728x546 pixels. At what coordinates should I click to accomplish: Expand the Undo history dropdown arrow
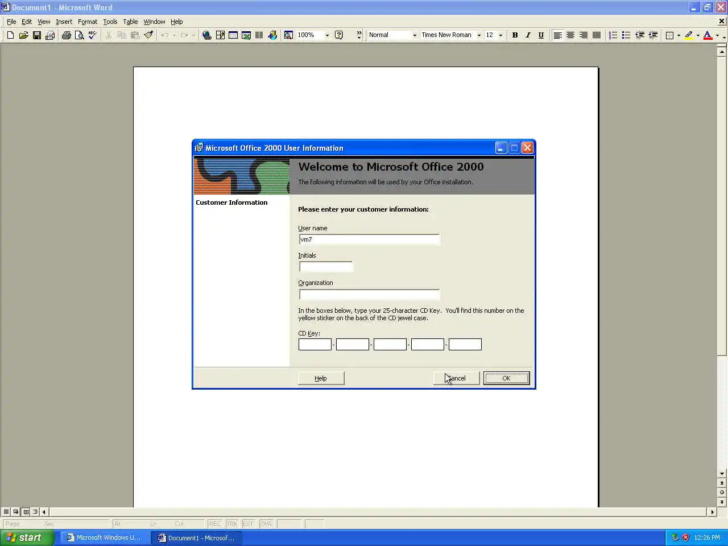click(x=174, y=35)
